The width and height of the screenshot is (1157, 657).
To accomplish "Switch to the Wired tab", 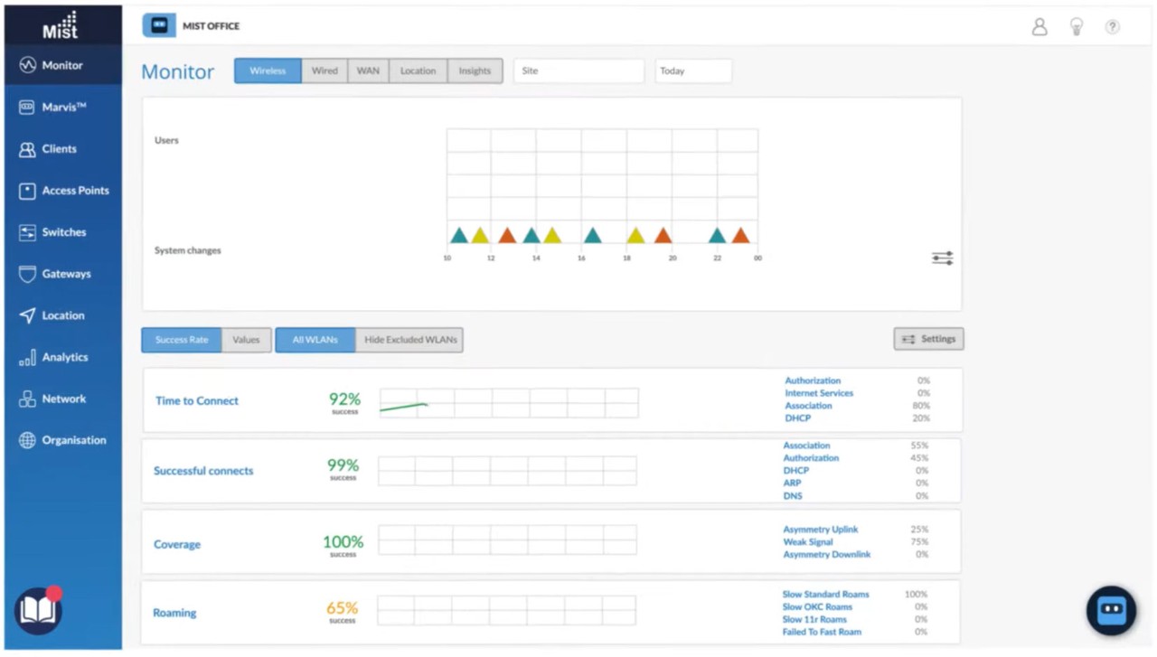I will [x=324, y=70].
